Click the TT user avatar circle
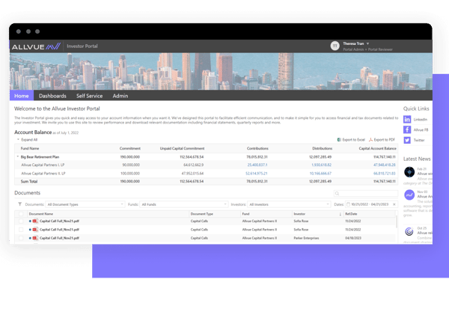 (335, 46)
